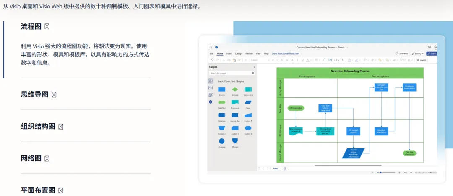This screenshot has height=196, width=453.
Task: Click the Layers button in toolbar
Action: [421, 60]
